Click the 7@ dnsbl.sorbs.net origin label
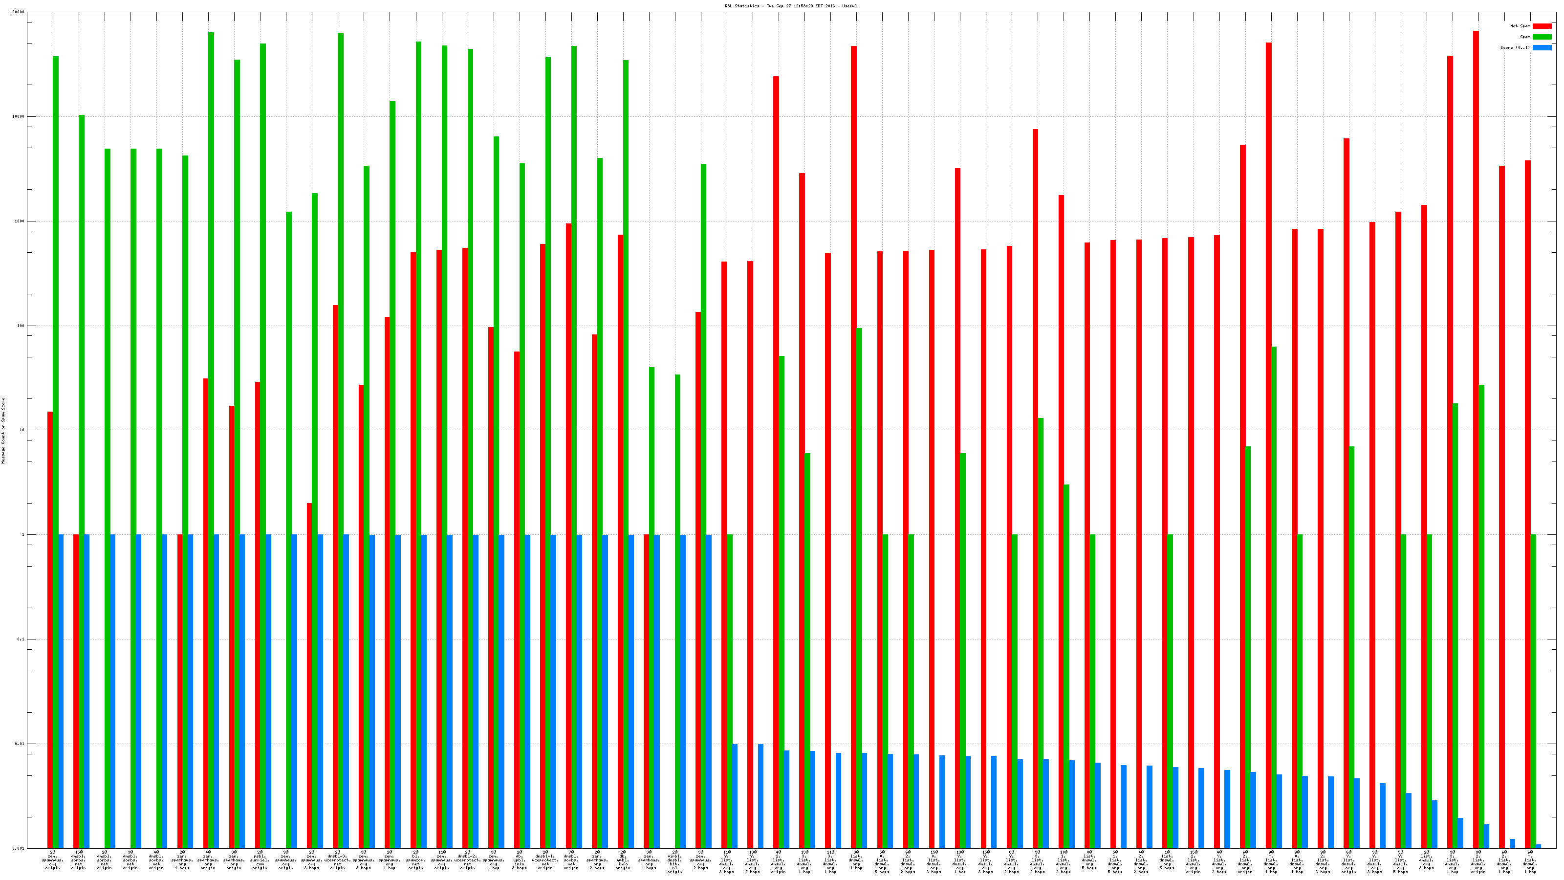The width and height of the screenshot is (1564, 880). [x=571, y=860]
